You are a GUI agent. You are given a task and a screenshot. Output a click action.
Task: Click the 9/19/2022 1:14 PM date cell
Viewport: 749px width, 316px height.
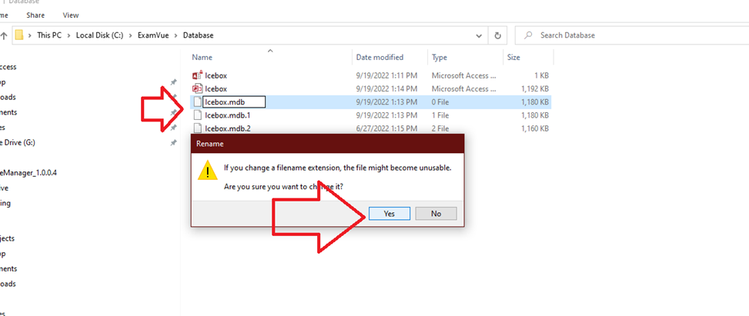point(387,88)
